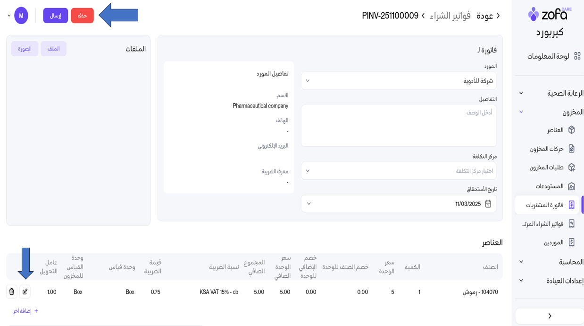Expand the accounting section in sidebar
Screen dimensions: 584x326
tap(521, 262)
